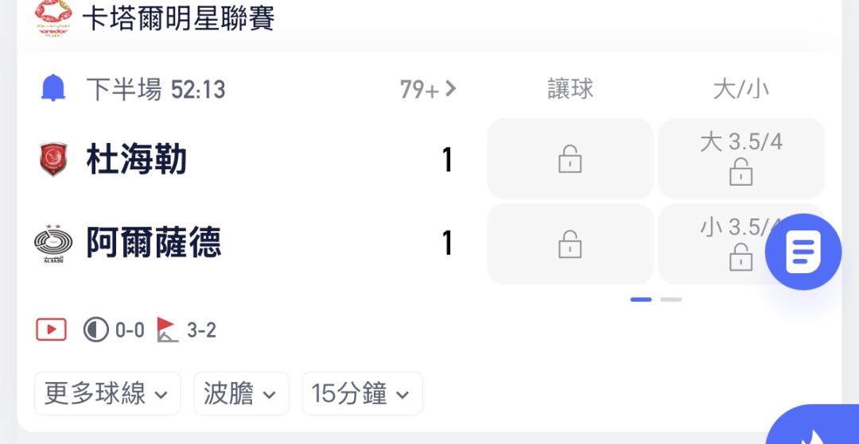This screenshot has height=444, width=859.
Task: Open the 79+ more markets link
Action: tap(428, 89)
